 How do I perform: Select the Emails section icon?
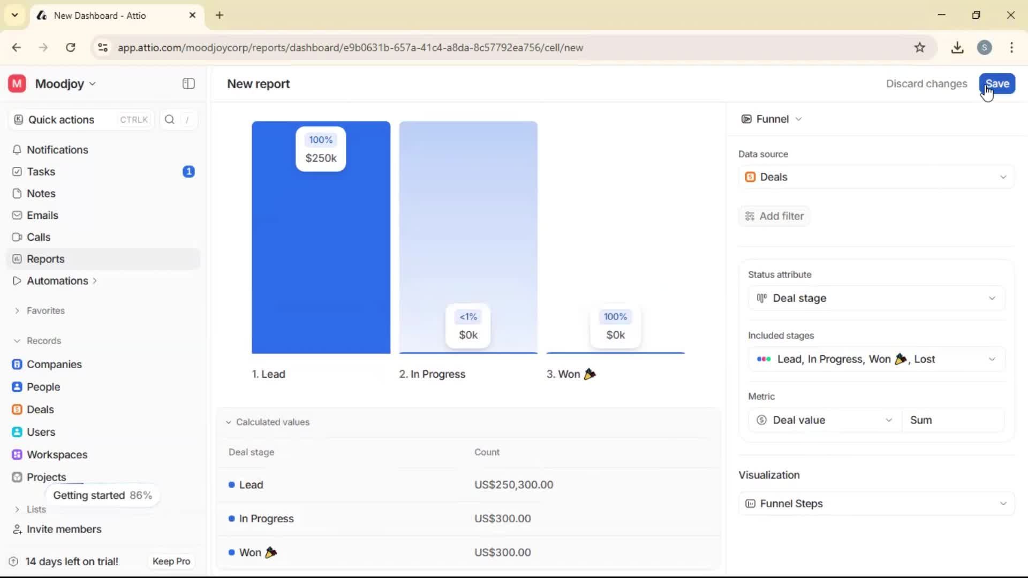18,215
